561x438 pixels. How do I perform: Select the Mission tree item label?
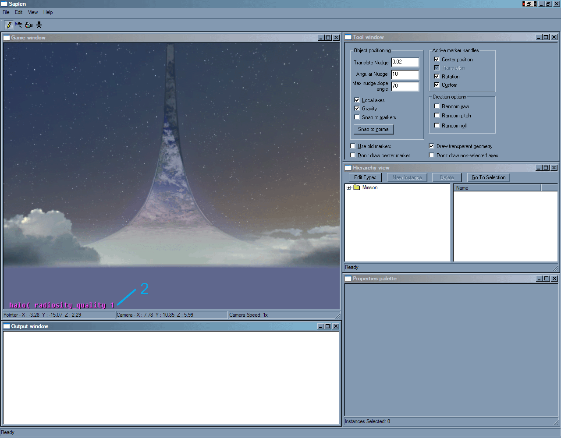[x=370, y=187]
